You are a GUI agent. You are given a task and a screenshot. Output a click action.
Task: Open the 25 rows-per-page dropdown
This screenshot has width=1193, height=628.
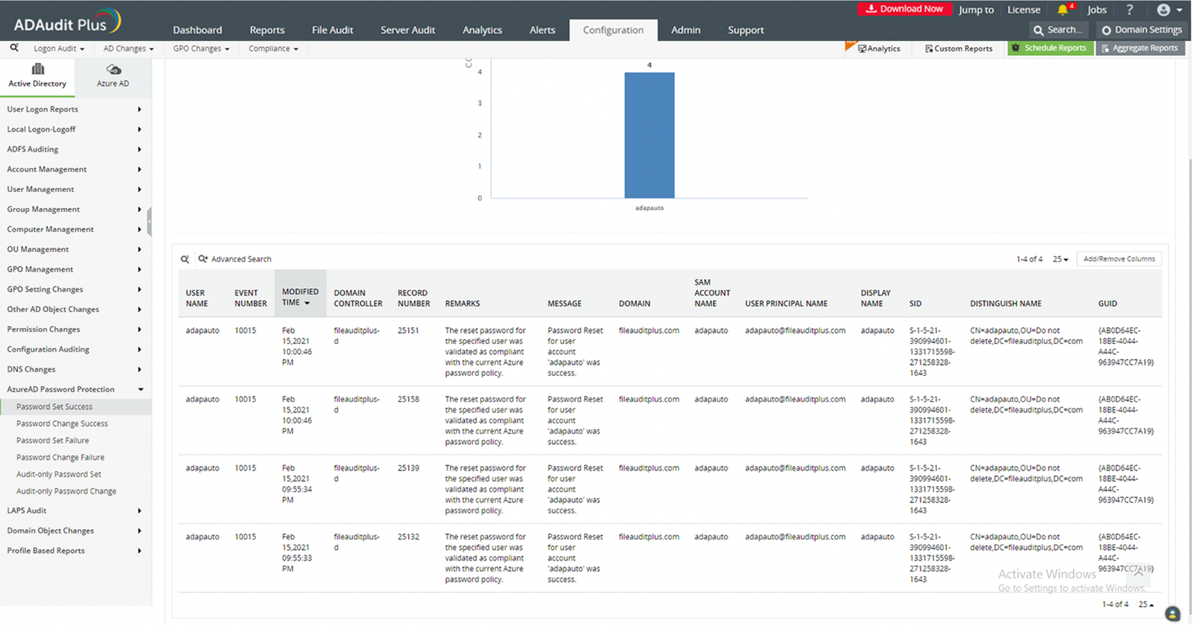(1060, 259)
